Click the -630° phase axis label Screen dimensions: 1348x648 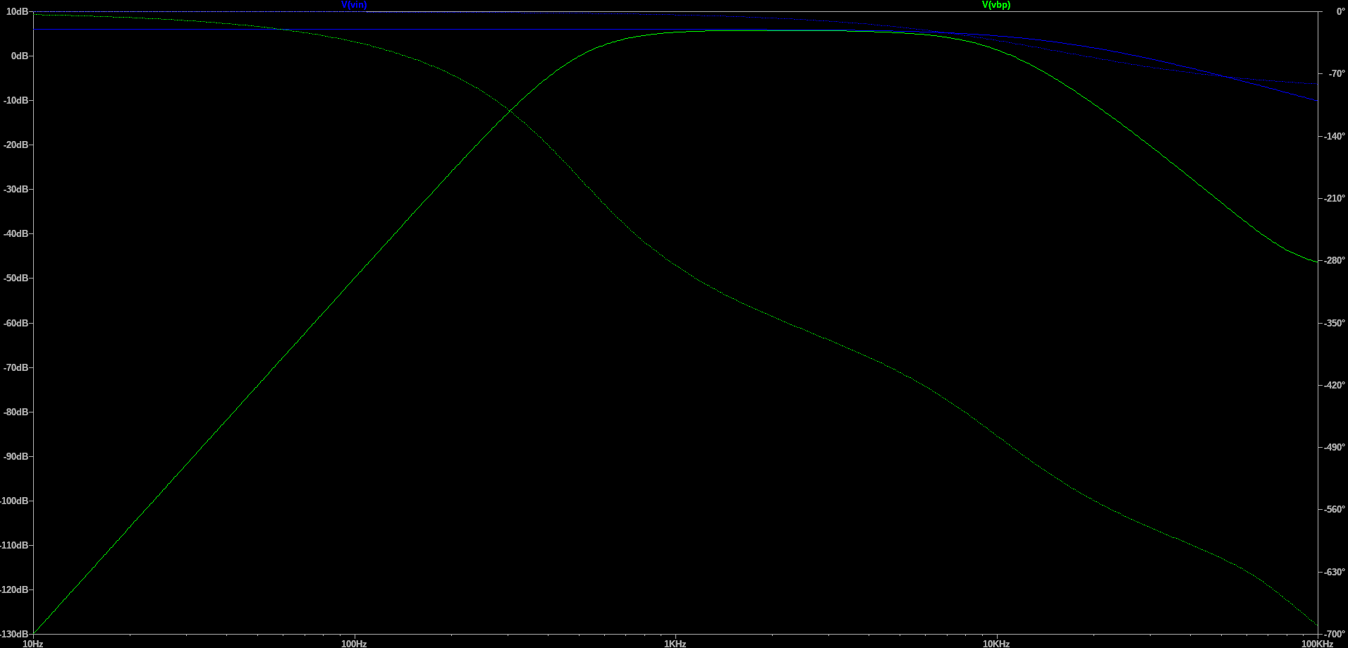click(1335, 572)
